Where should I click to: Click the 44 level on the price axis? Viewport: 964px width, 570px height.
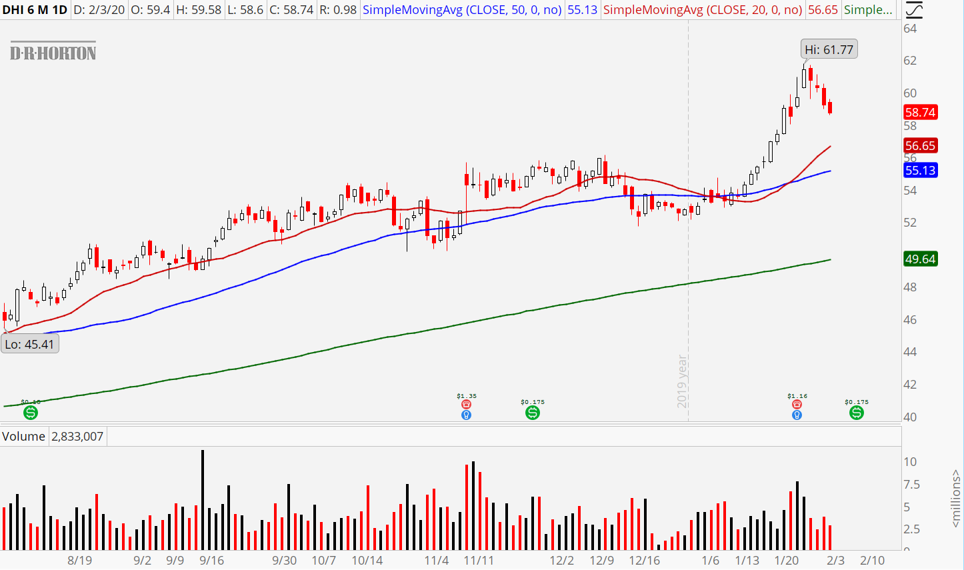coord(910,352)
